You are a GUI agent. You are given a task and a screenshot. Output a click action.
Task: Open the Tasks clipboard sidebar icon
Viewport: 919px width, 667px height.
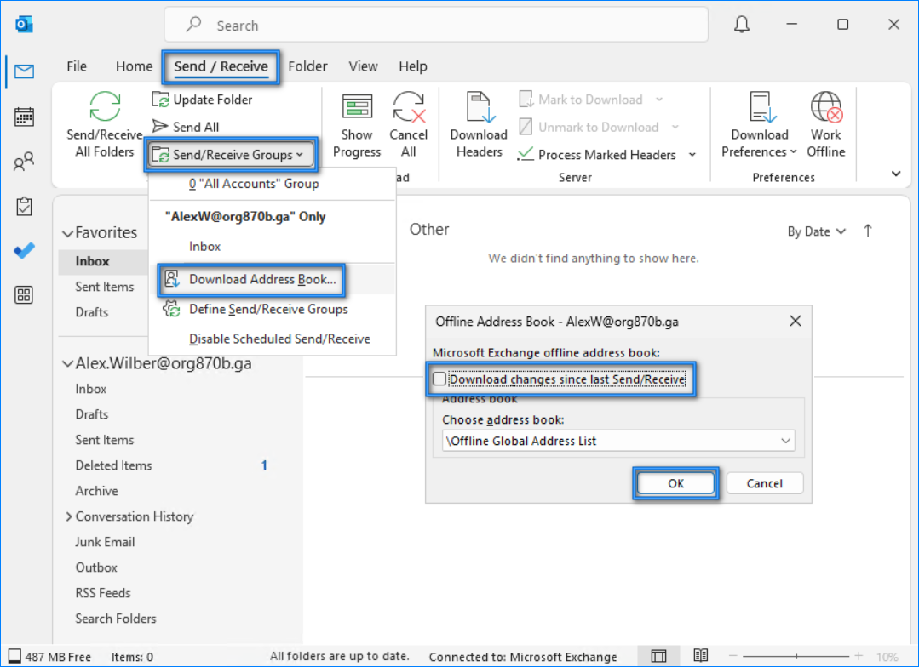pos(24,206)
